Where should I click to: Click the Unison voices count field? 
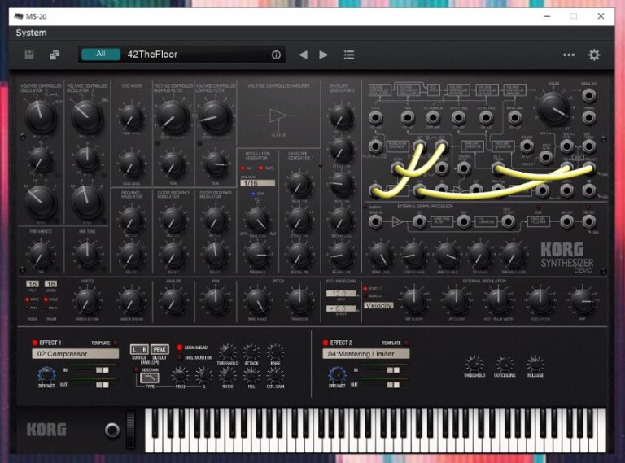coord(50,284)
